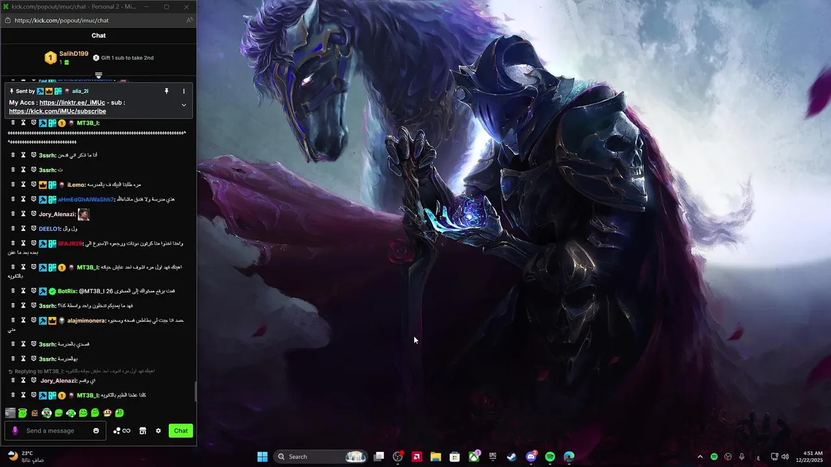Ban DEELO1 using the shield icon
The height and width of the screenshot is (467, 831).
tap(34, 228)
